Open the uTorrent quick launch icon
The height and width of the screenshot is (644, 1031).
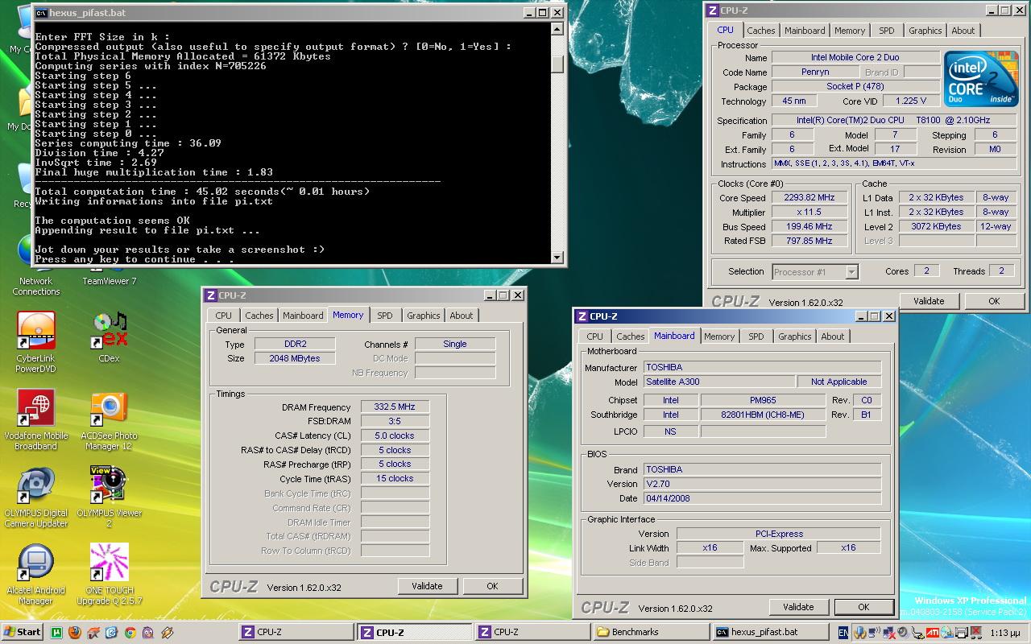[x=56, y=633]
